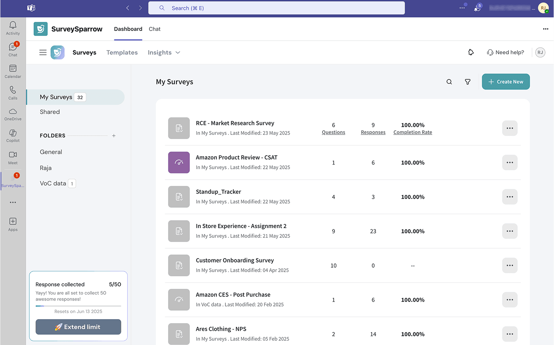Add a new folder with plus icon
The width and height of the screenshot is (554, 345).
pyautogui.click(x=114, y=136)
